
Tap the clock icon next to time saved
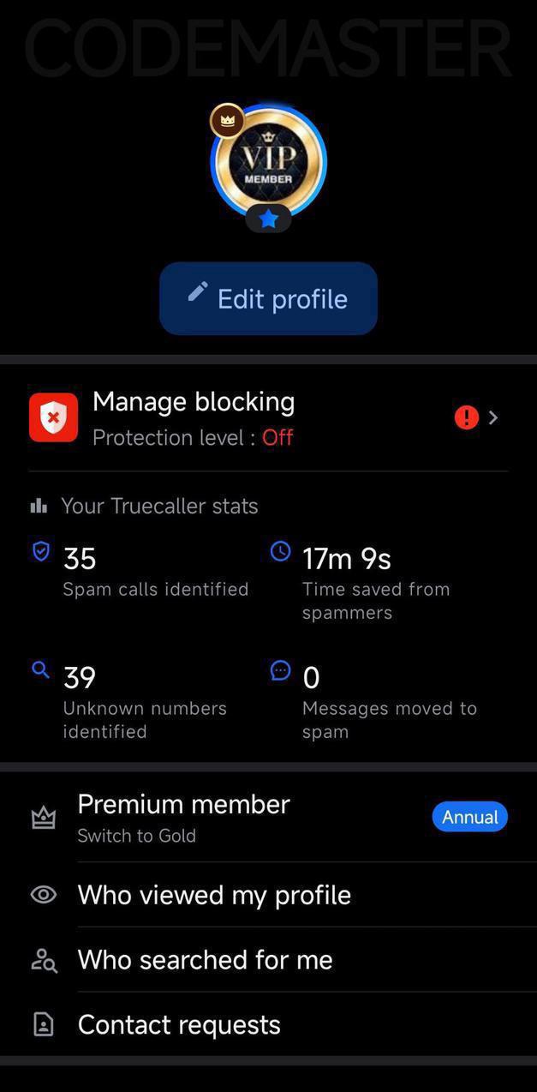[x=280, y=551]
